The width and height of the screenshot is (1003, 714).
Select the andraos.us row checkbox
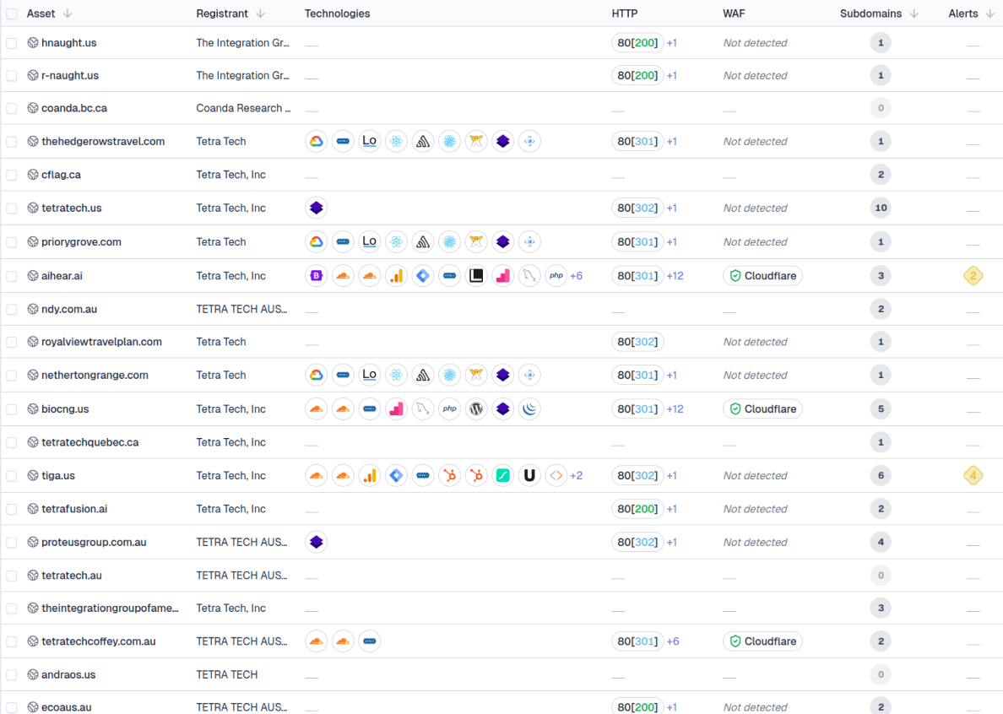[x=12, y=674]
